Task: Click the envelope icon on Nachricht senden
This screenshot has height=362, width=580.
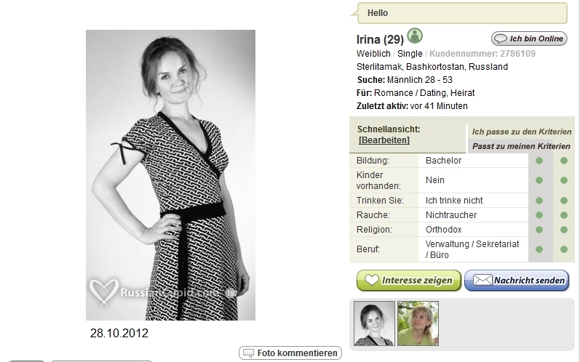Action: point(482,280)
